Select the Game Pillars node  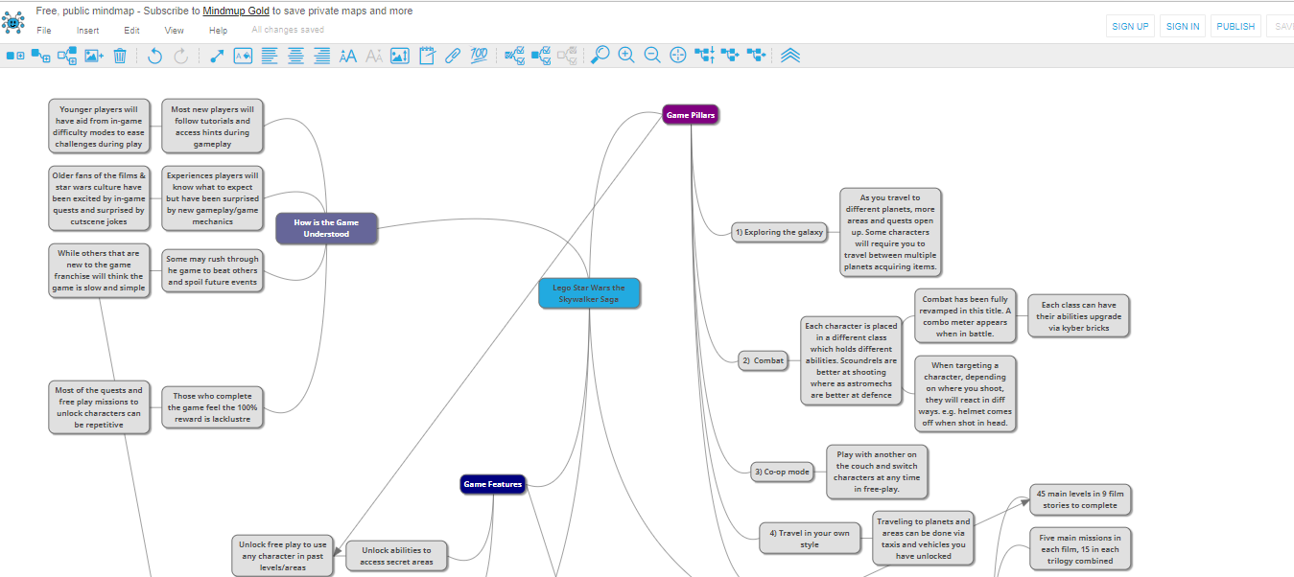pyautogui.click(x=691, y=115)
